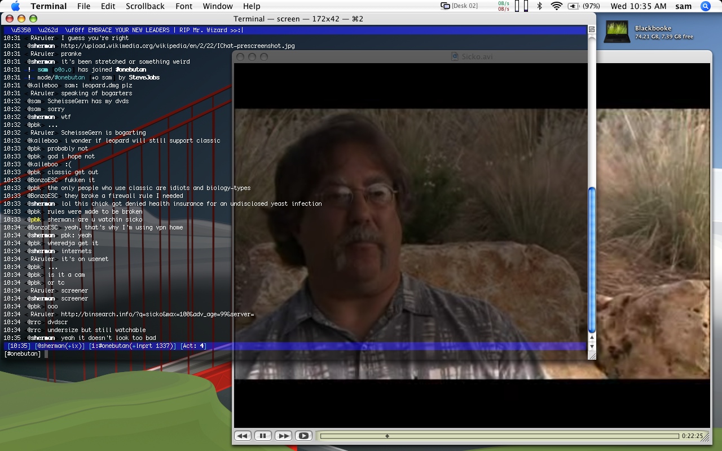Click the status bar channel 1:#onebutan entry
The image size is (722, 451).
click(133, 346)
